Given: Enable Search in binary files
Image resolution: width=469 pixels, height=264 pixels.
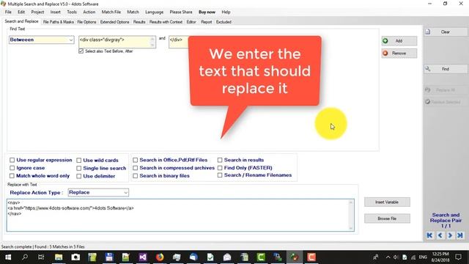Looking at the screenshot, I should point(135,176).
